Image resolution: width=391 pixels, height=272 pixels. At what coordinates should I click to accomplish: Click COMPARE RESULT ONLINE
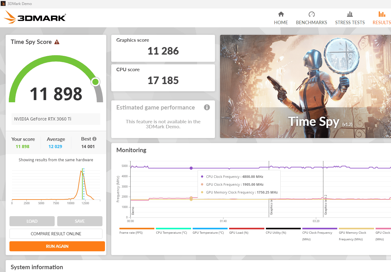56,234
